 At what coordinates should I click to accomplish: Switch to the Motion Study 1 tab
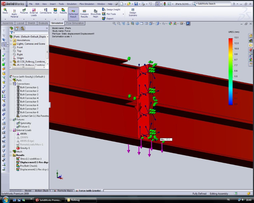[x=43, y=191]
